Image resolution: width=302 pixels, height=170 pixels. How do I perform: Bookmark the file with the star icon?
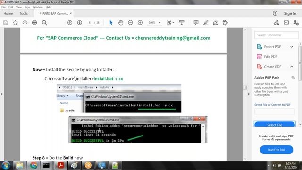tap(15, 23)
